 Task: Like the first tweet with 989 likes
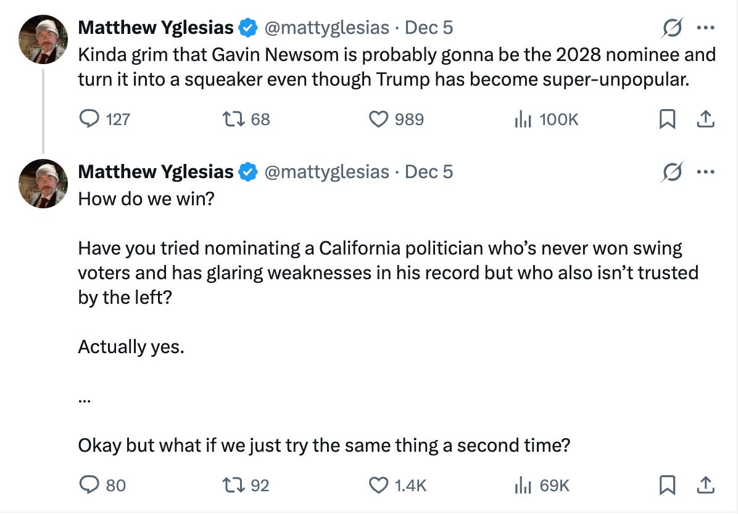(x=377, y=119)
